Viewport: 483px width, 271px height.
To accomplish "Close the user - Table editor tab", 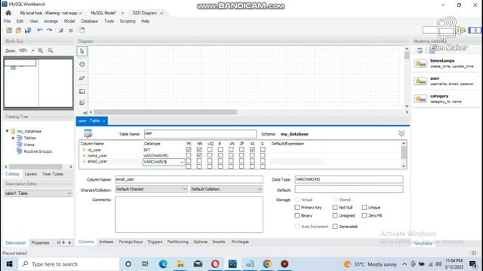I will click(x=104, y=120).
